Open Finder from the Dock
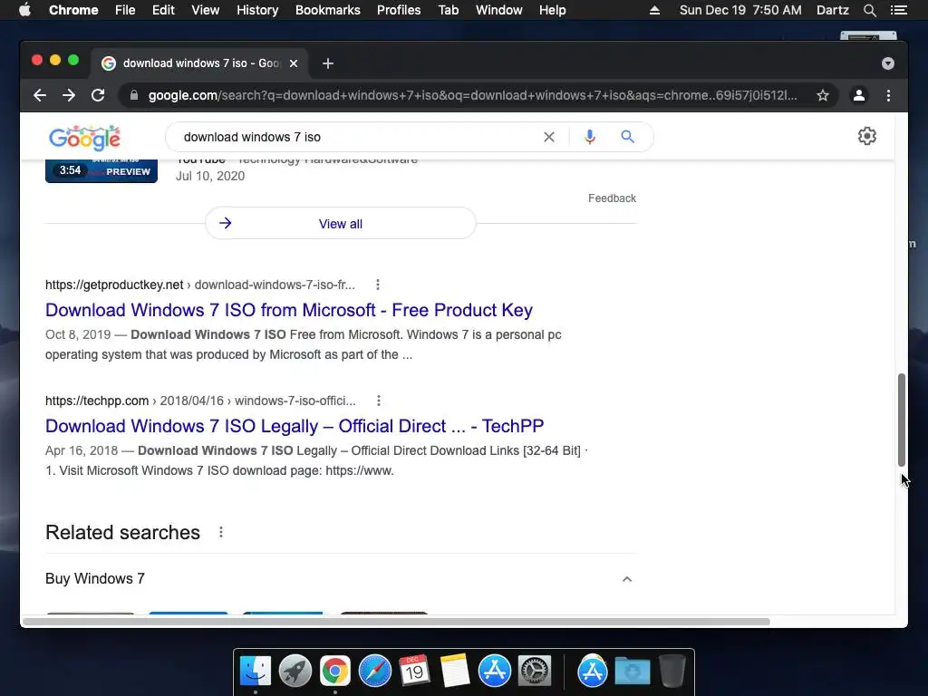The image size is (928, 696). click(255, 672)
